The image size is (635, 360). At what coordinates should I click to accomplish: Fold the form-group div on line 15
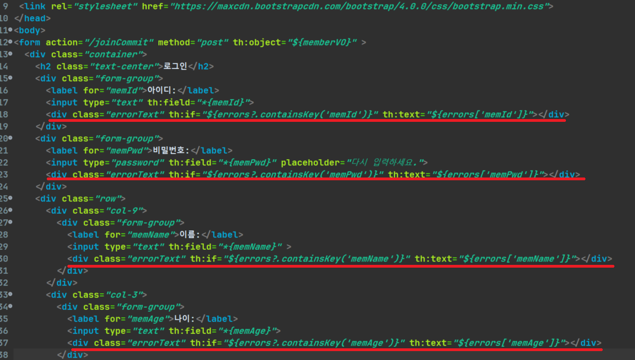click(x=11, y=77)
